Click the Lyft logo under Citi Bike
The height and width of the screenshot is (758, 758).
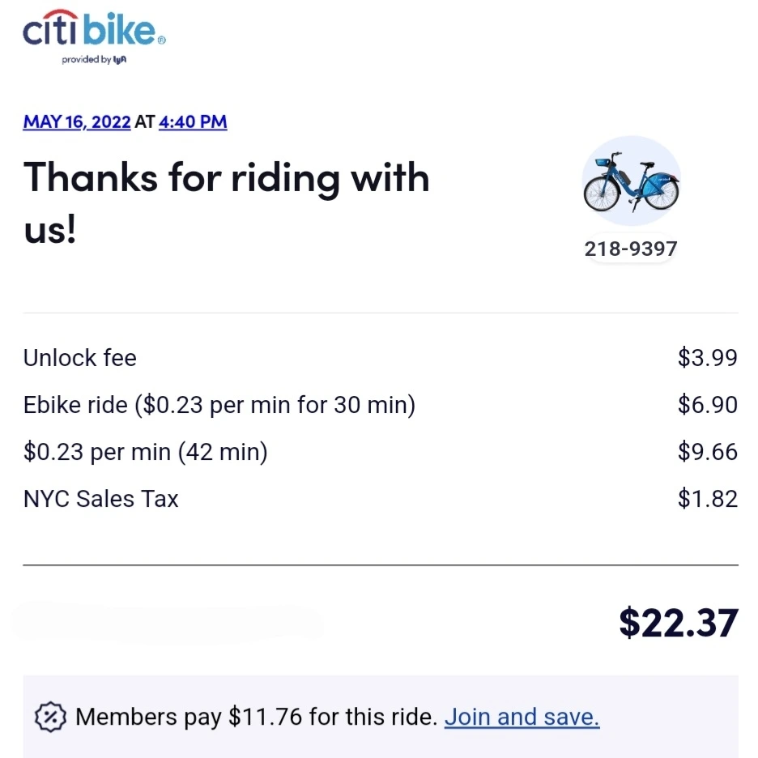[x=121, y=60]
